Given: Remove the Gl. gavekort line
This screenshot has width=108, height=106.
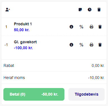Looking at the screenshot, I should click(x=100, y=45).
